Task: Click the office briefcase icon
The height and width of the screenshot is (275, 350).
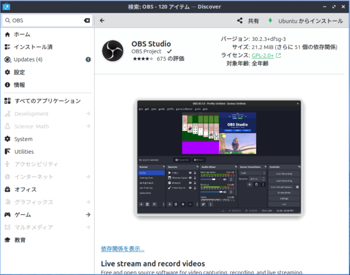Action: pyautogui.click(x=8, y=189)
